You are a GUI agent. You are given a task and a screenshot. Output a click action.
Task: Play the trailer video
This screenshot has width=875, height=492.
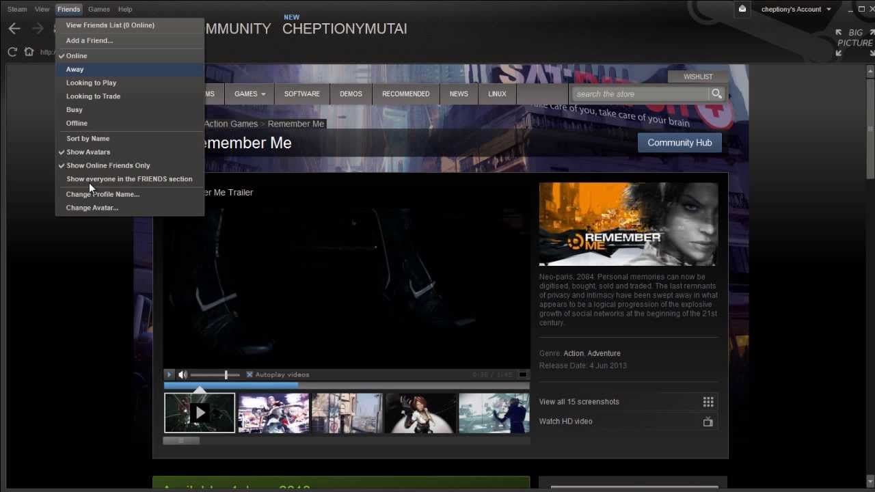coord(170,374)
